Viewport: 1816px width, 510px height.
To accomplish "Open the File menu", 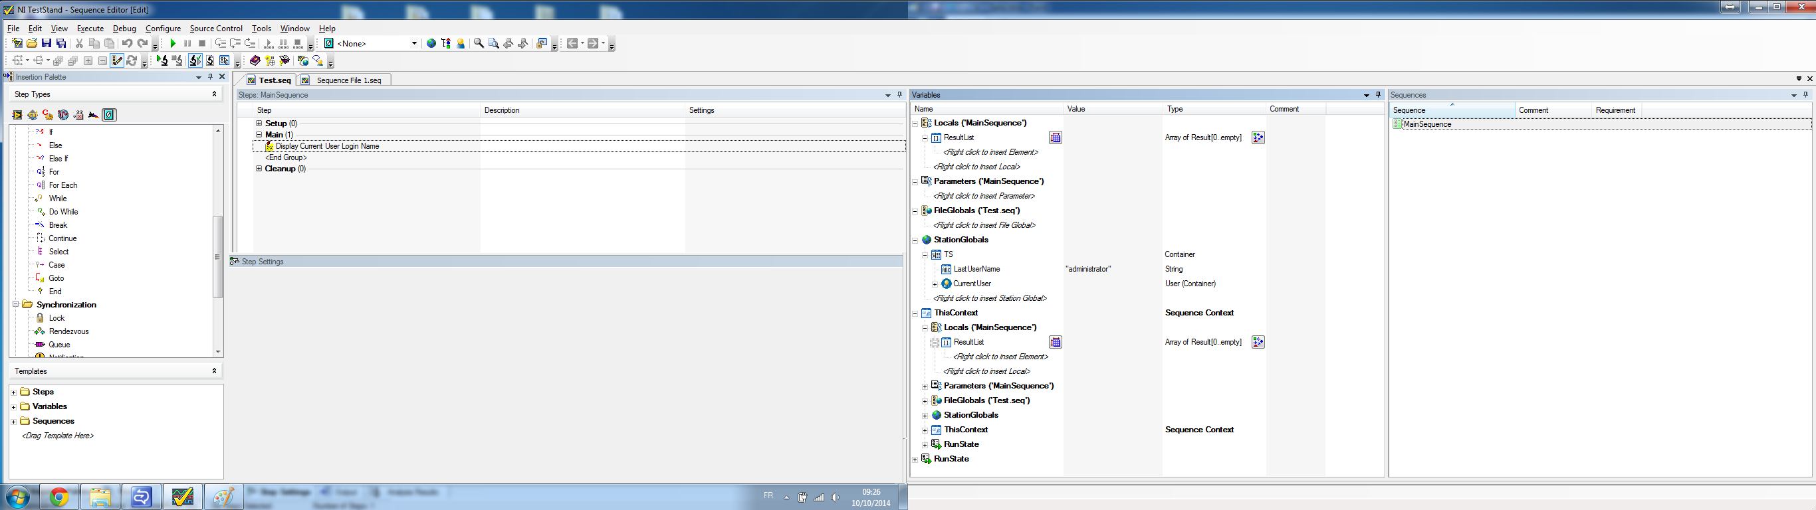I will pyautogui.click(x=13, y=28).
